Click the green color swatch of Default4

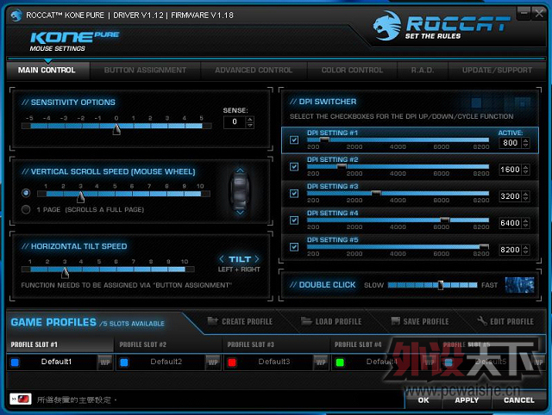[340, 362]
